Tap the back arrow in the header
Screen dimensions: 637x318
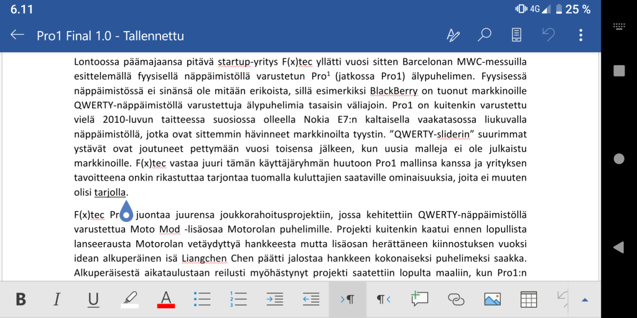tap(17, 35)
